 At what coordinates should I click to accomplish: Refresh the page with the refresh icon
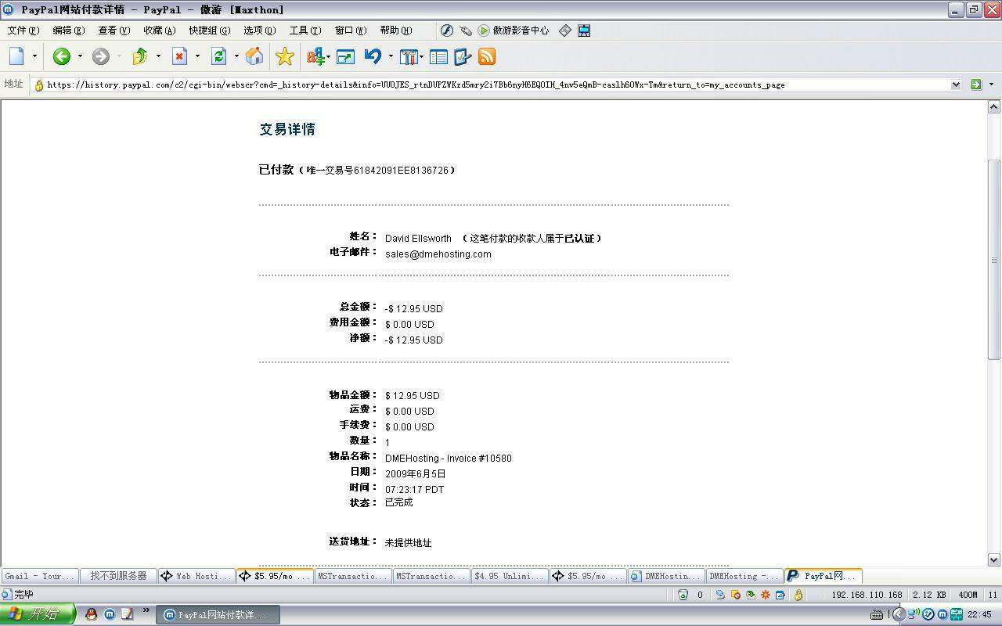[x=218, y=56]
